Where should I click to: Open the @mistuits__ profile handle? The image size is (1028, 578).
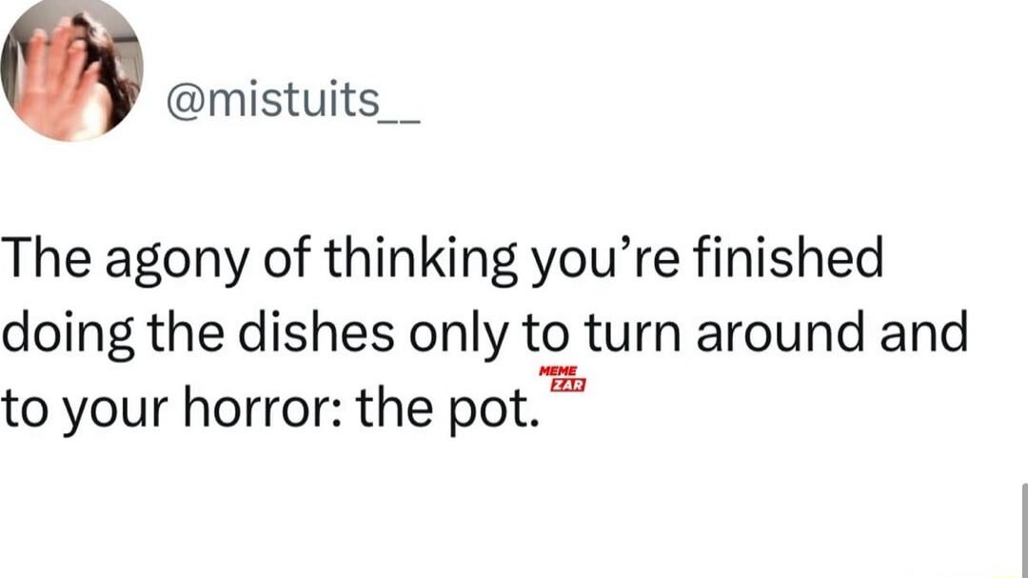pos(293,101)
